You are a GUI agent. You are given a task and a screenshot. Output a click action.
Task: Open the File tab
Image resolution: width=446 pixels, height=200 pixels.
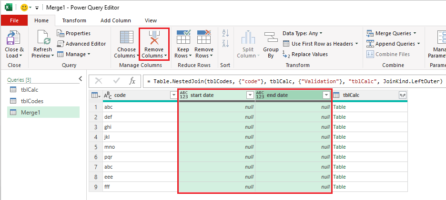point(14,20)
